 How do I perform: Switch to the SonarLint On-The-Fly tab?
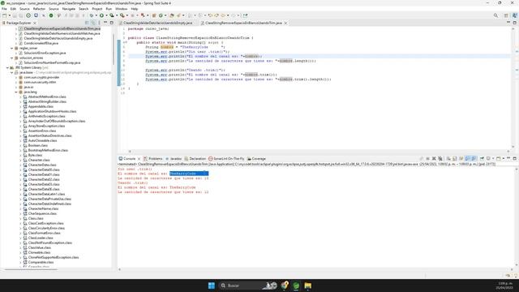point(226,159)
